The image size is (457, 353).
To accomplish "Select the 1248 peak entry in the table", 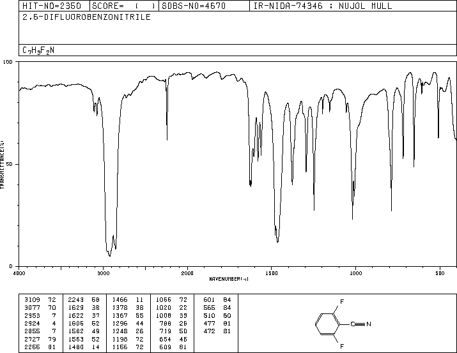I will click(x=128, y=331).
